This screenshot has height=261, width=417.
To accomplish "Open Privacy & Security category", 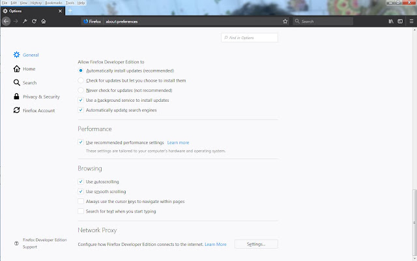I will coord(36,97).
